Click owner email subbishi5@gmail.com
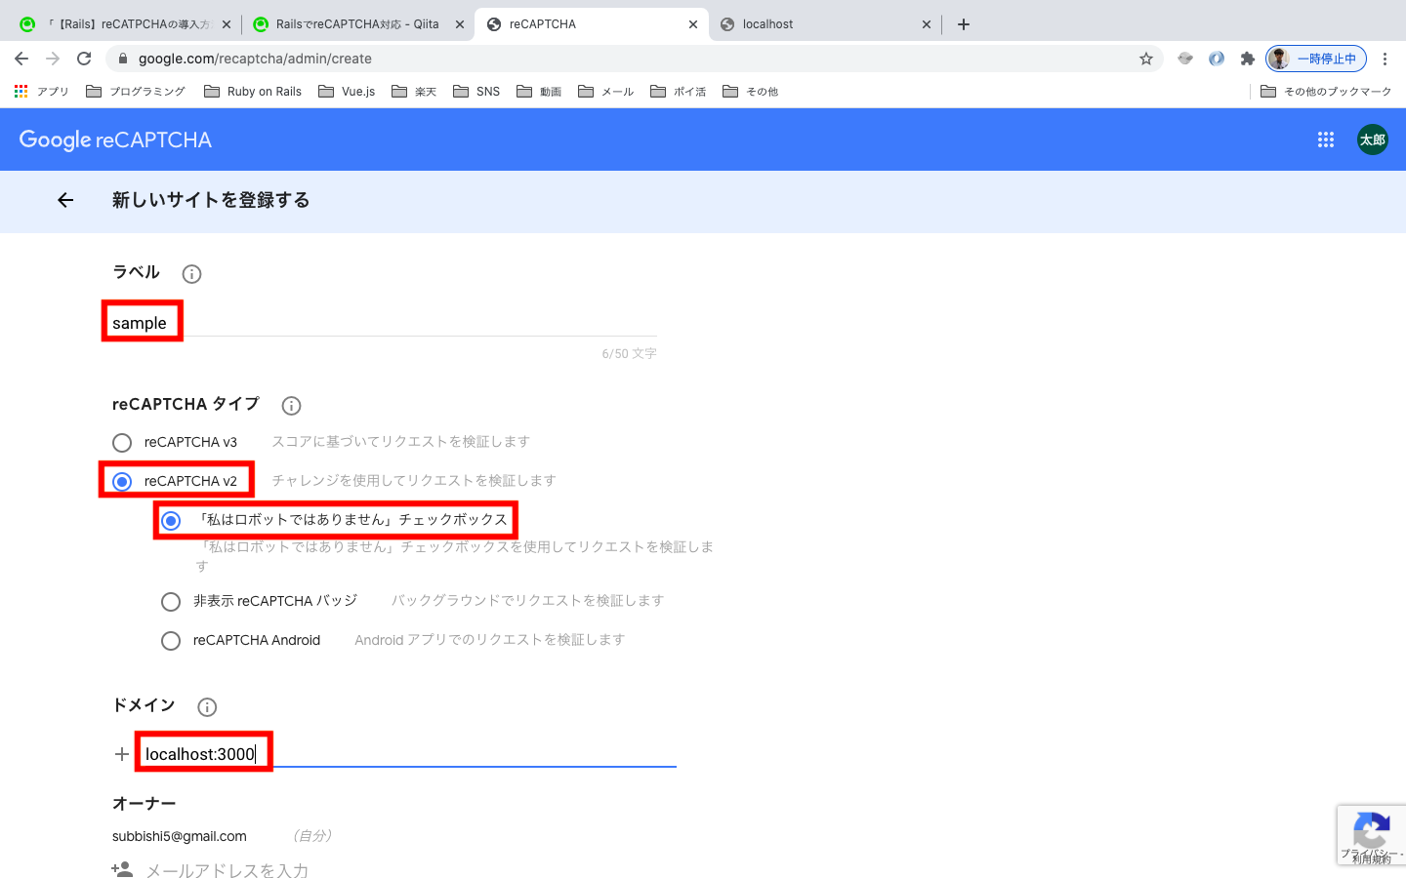1406x878 pixels. click(180, 836)
